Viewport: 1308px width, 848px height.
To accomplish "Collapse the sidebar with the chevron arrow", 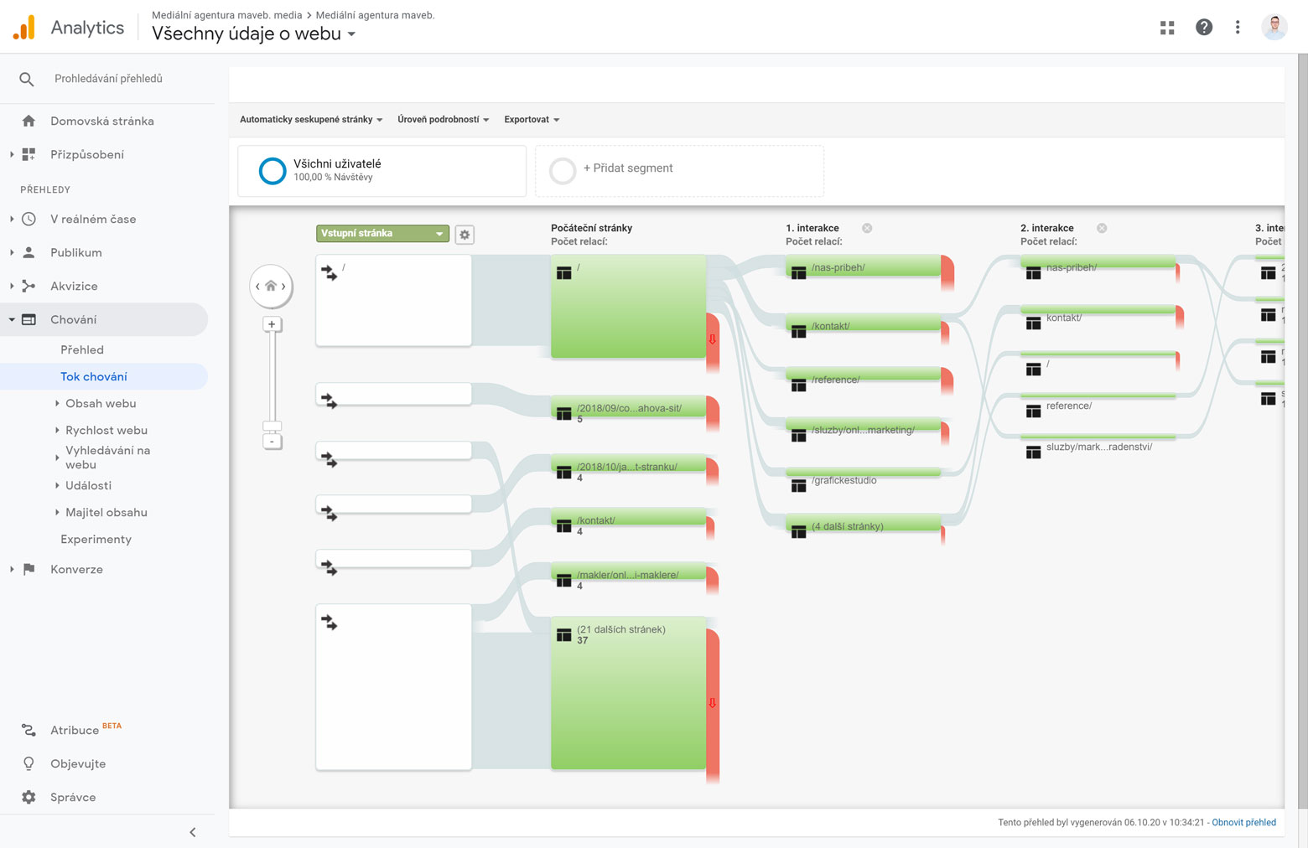I will pyautogui.click(x=193, y=832).
